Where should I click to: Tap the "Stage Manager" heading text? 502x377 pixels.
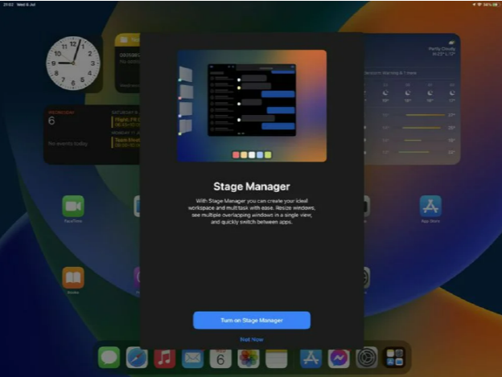[252, 186]
